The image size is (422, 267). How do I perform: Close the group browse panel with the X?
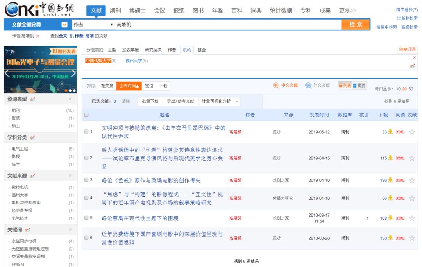pos(414,57)
